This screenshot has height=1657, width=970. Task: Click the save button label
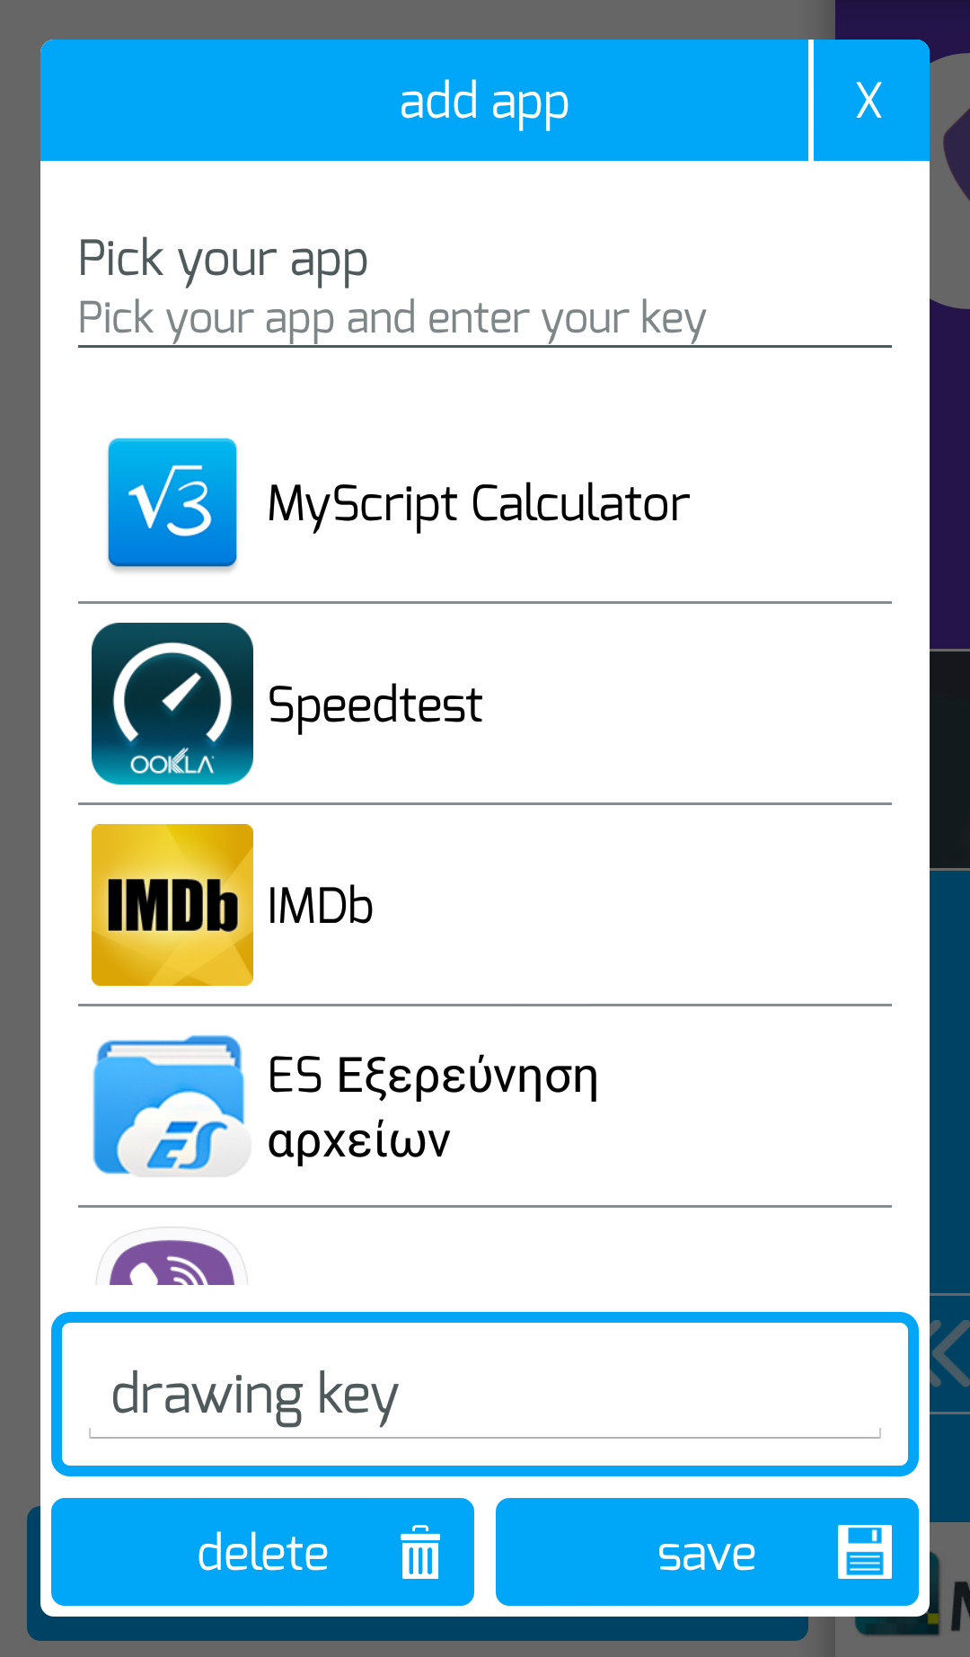point(707,1554)
